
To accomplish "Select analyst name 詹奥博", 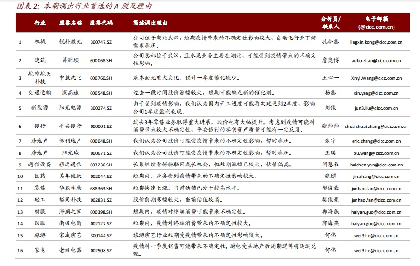I will click(330, 60).
